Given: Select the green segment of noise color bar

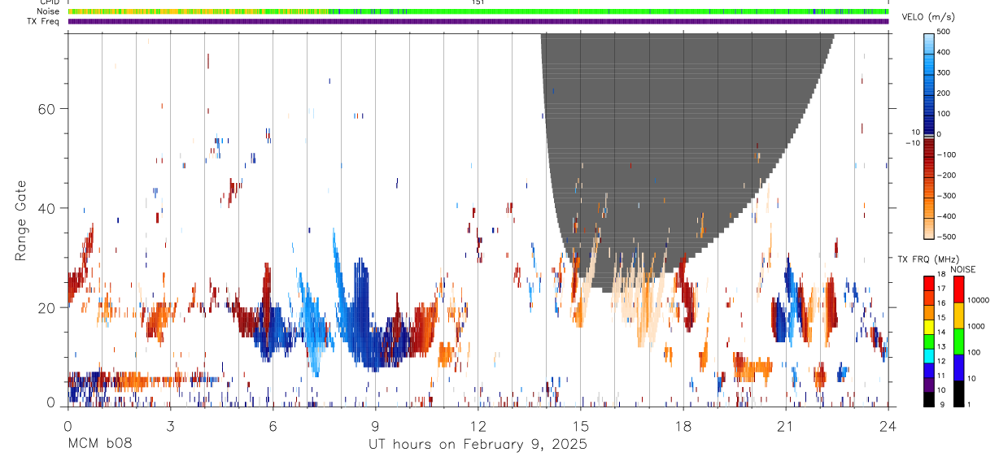Looking at the screenshot, I should 959,341.
